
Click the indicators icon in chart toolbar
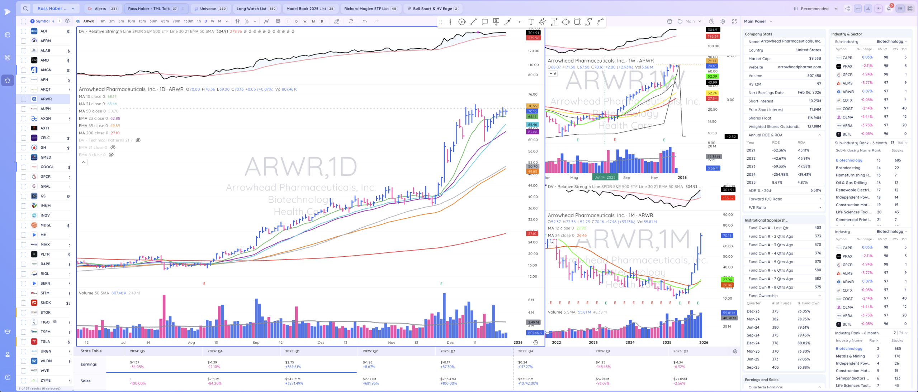click(x=266, y=21)
